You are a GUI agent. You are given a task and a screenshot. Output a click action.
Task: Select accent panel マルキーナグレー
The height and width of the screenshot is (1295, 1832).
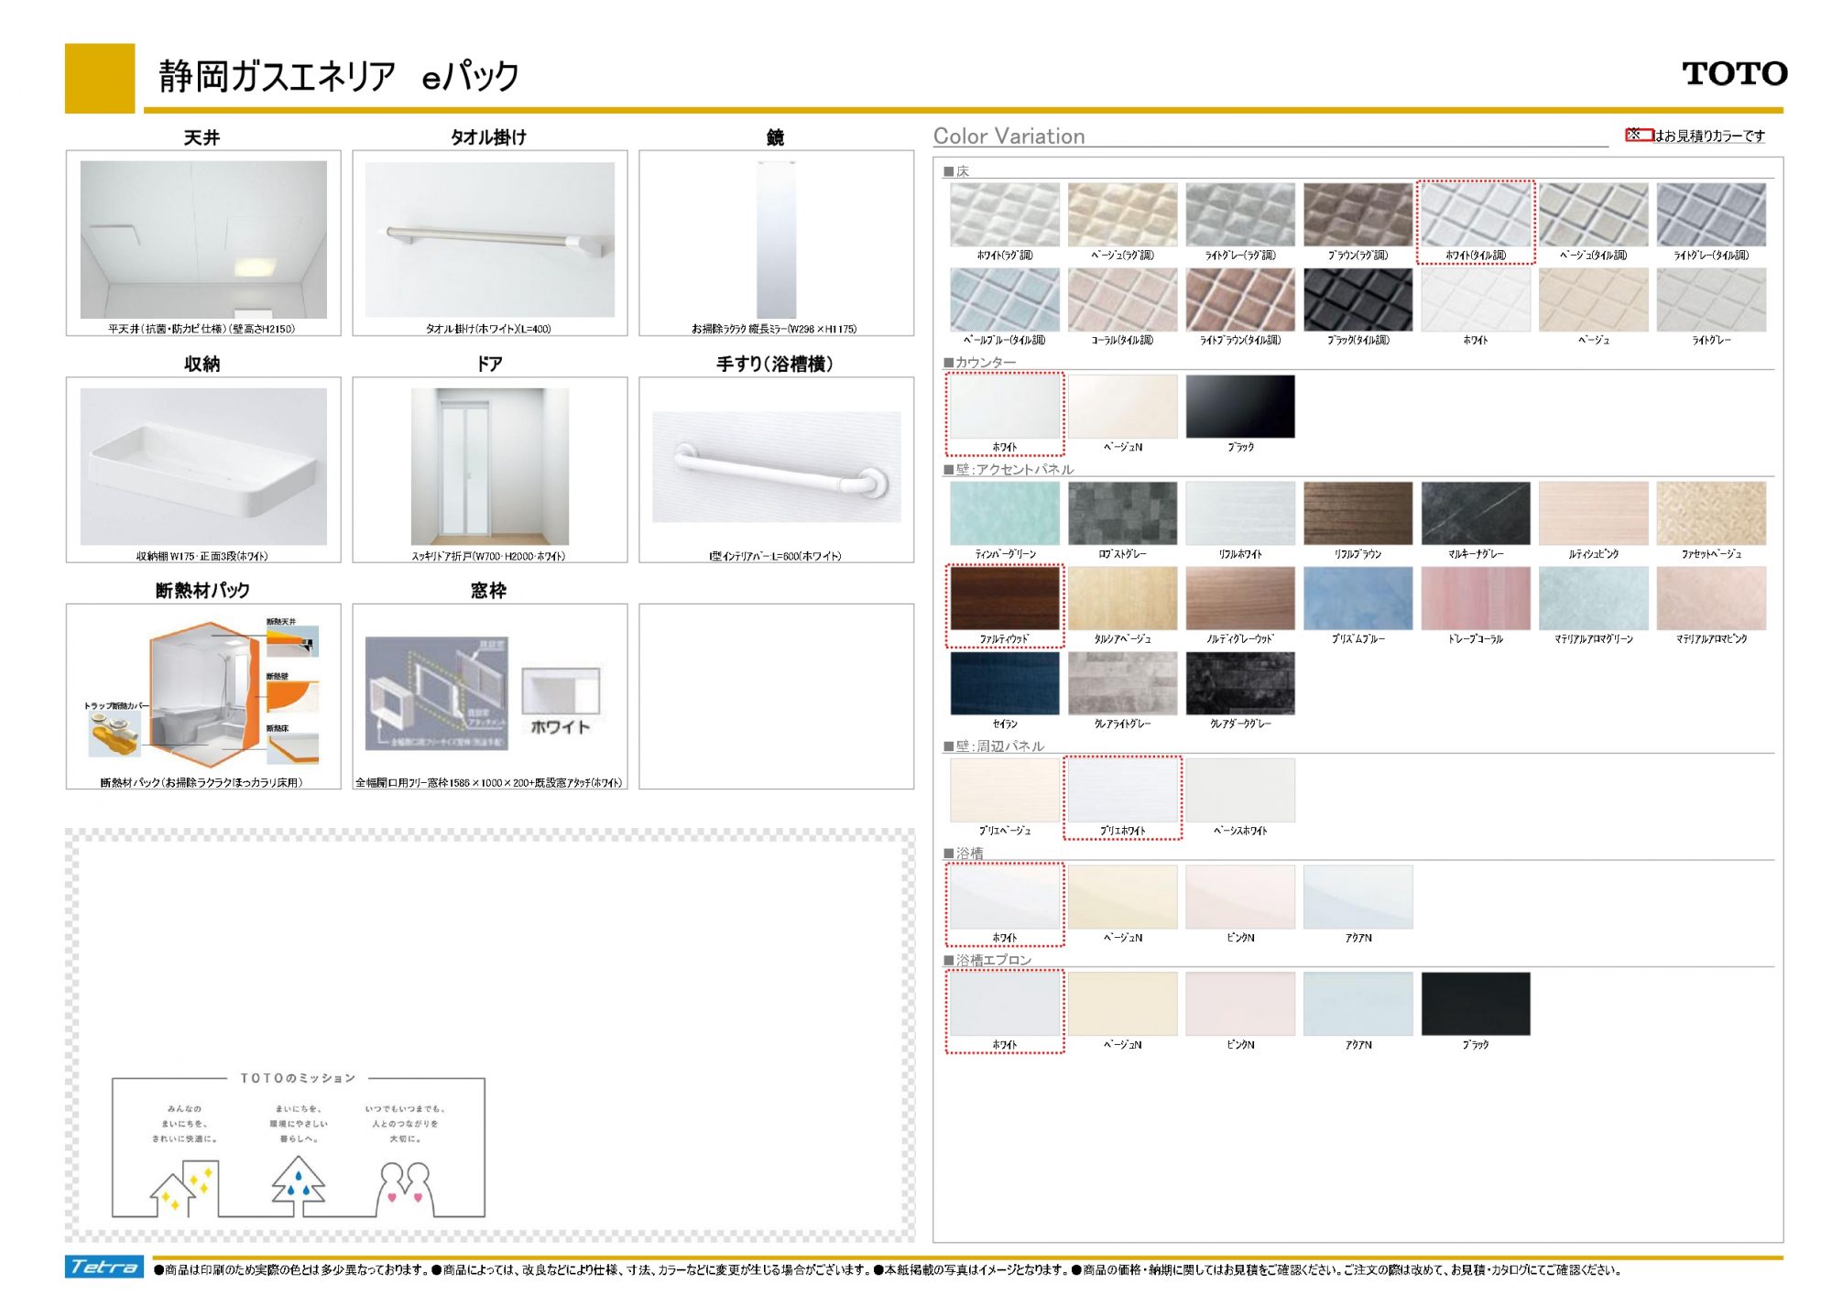point(1476,514)
